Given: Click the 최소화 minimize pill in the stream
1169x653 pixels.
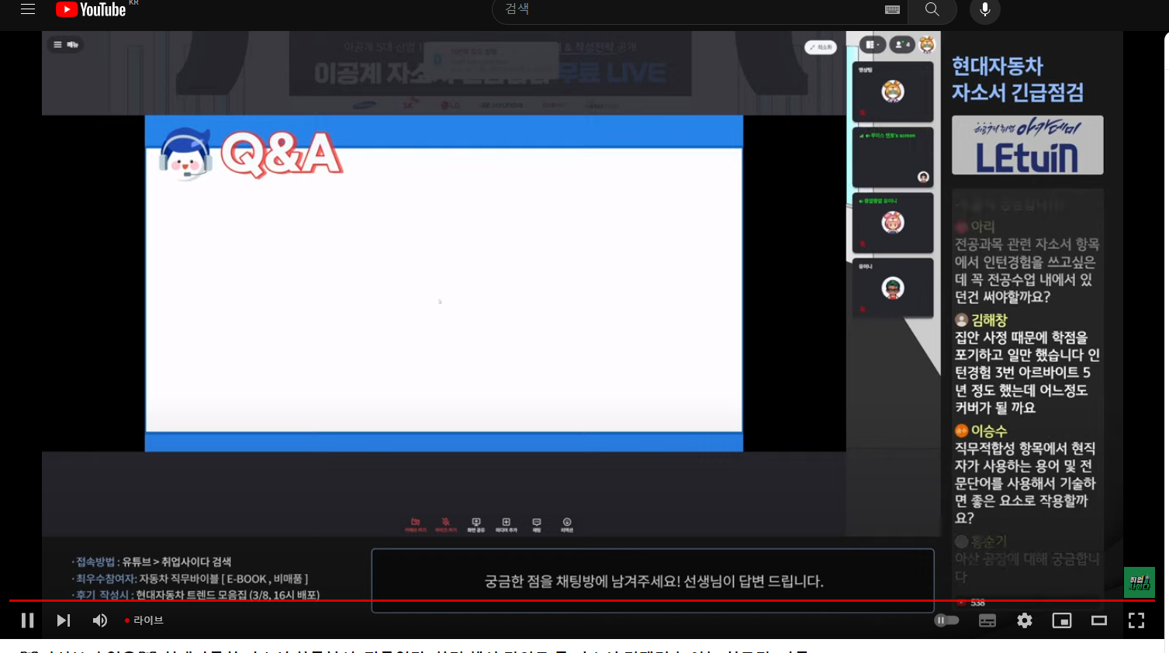Looking at the screenshot, I should point(821,47).
